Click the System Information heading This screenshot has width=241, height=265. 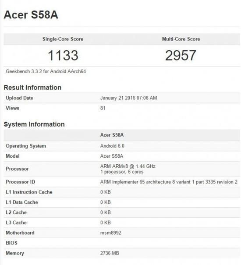pyautogui.click(x=34, y=124)
